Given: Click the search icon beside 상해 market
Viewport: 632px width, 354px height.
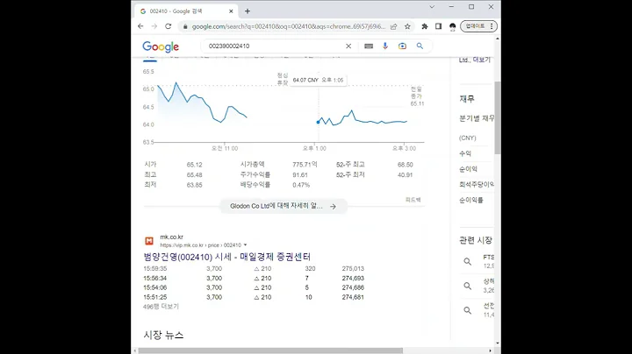Looking at the screenshot, I should tap(468, 286).
